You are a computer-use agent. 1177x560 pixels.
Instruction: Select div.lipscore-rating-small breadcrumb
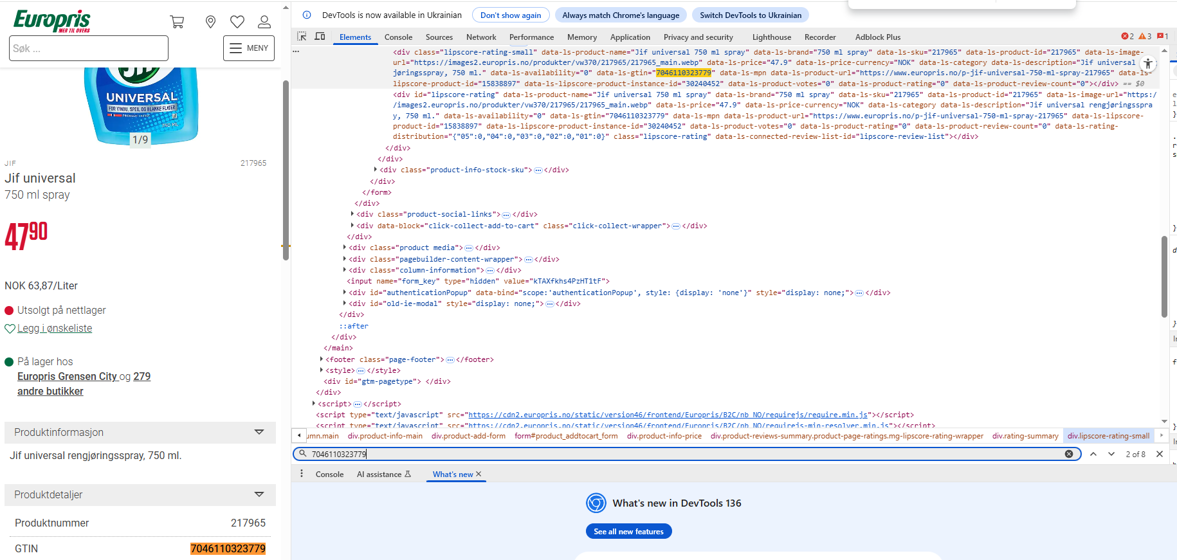click(x=1108, y=436)
